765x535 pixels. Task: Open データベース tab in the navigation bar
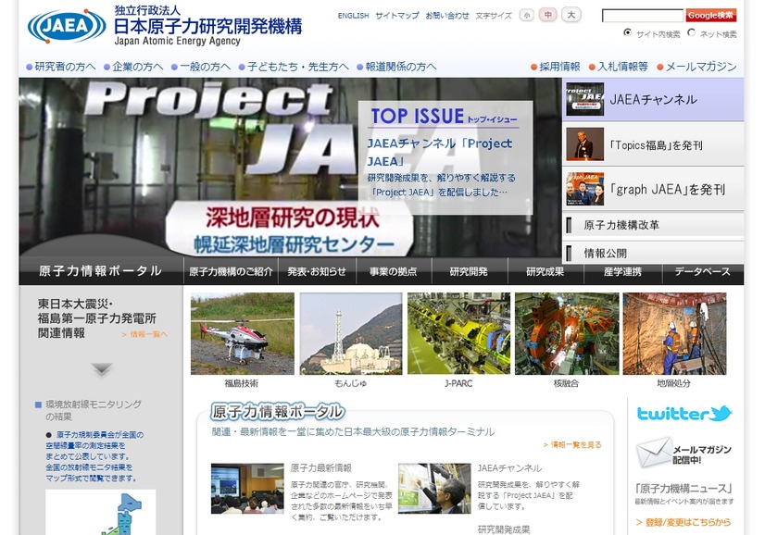coord(703,271)
